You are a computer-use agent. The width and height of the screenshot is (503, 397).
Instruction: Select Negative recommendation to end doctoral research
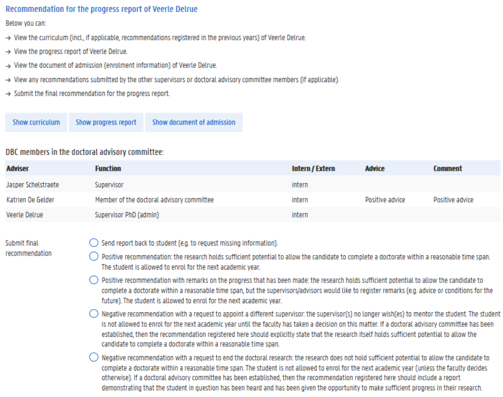pos(94,358)
